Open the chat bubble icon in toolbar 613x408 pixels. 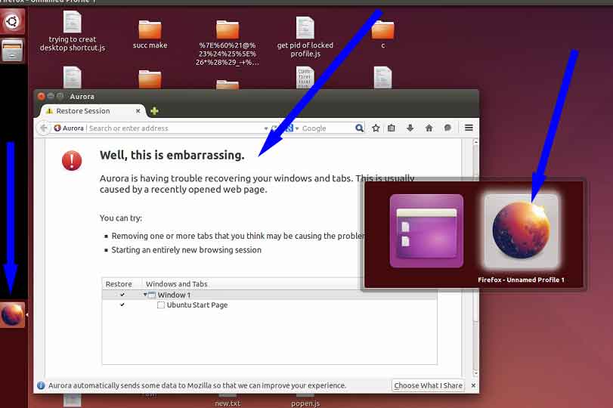[x=447, y=128]
